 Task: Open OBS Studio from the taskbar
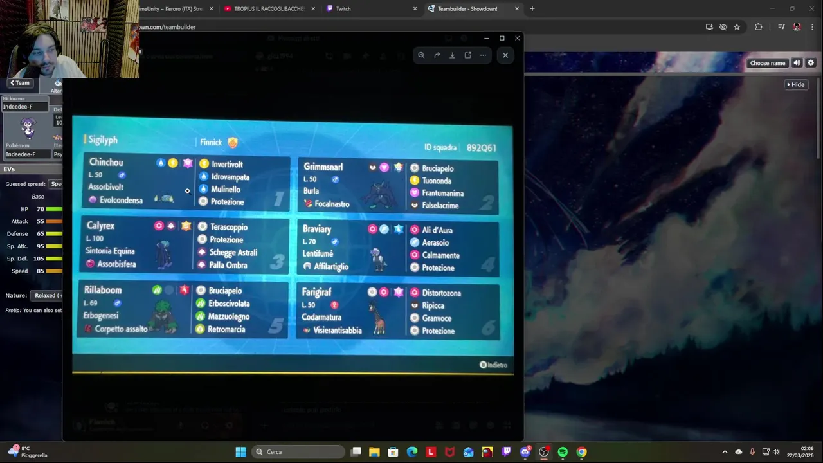tap(544, 452)
